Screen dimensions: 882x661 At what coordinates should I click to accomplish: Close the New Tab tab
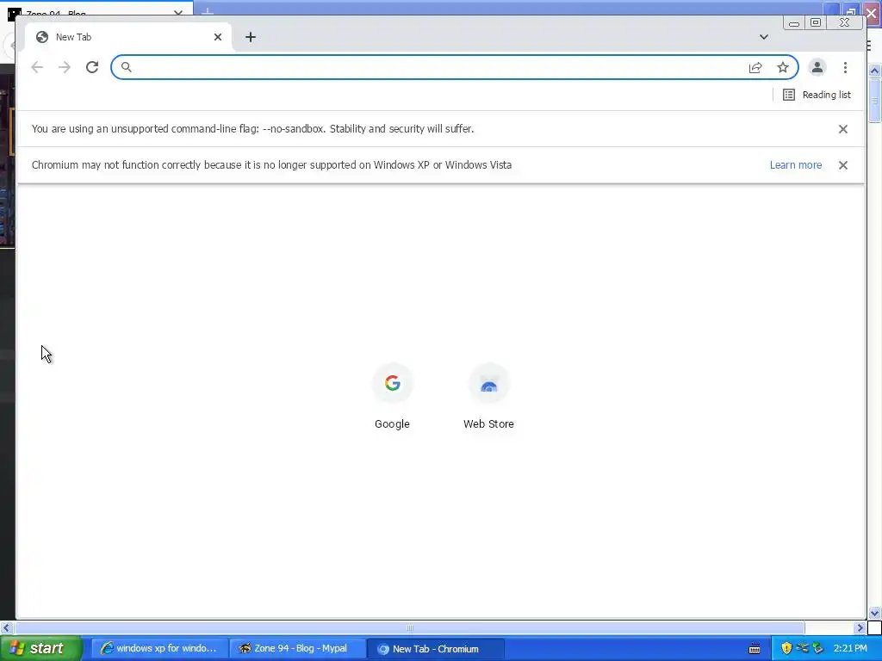[x=218, y=37]
